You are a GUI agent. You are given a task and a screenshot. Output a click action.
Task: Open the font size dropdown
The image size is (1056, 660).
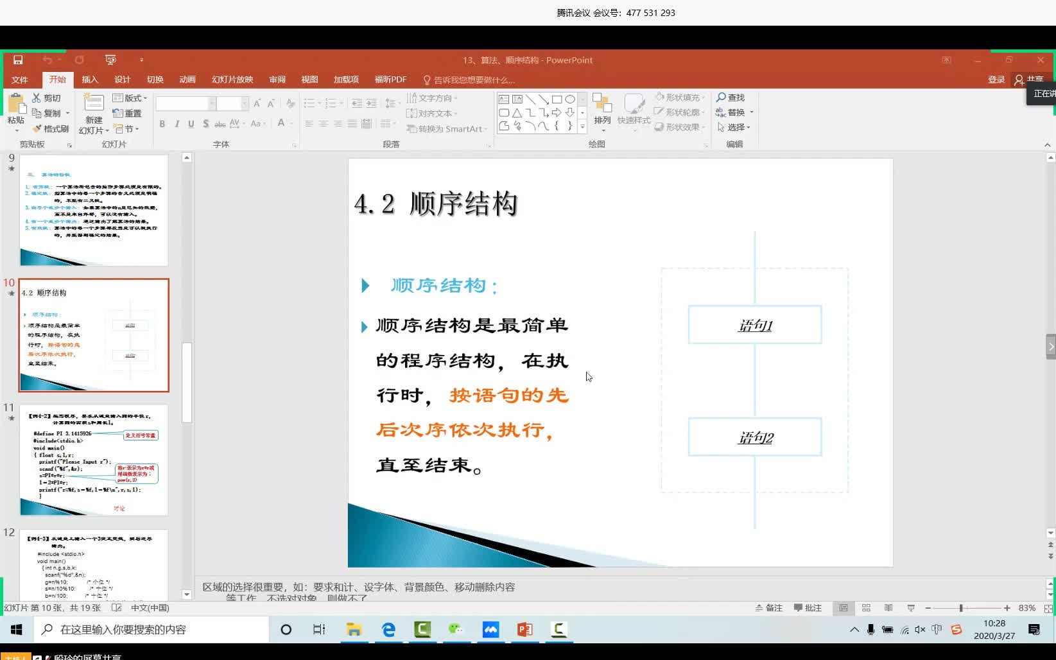pos(244,103)
